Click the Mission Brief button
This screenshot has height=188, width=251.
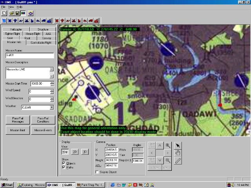pos(17,130)
